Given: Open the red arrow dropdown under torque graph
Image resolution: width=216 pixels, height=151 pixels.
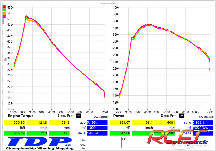Looking at the screenshot, I should [79, 116].
